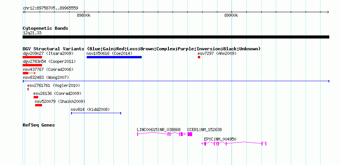Select LINC00615|NR_038868 gene label
Viewport: 340px width, 165px height.
pyautogui.click(x=159, y=130)
